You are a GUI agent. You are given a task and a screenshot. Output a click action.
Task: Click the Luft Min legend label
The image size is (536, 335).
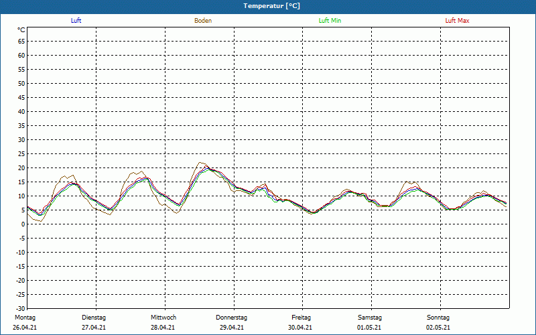pyautogui.click(x=330, y=21)
